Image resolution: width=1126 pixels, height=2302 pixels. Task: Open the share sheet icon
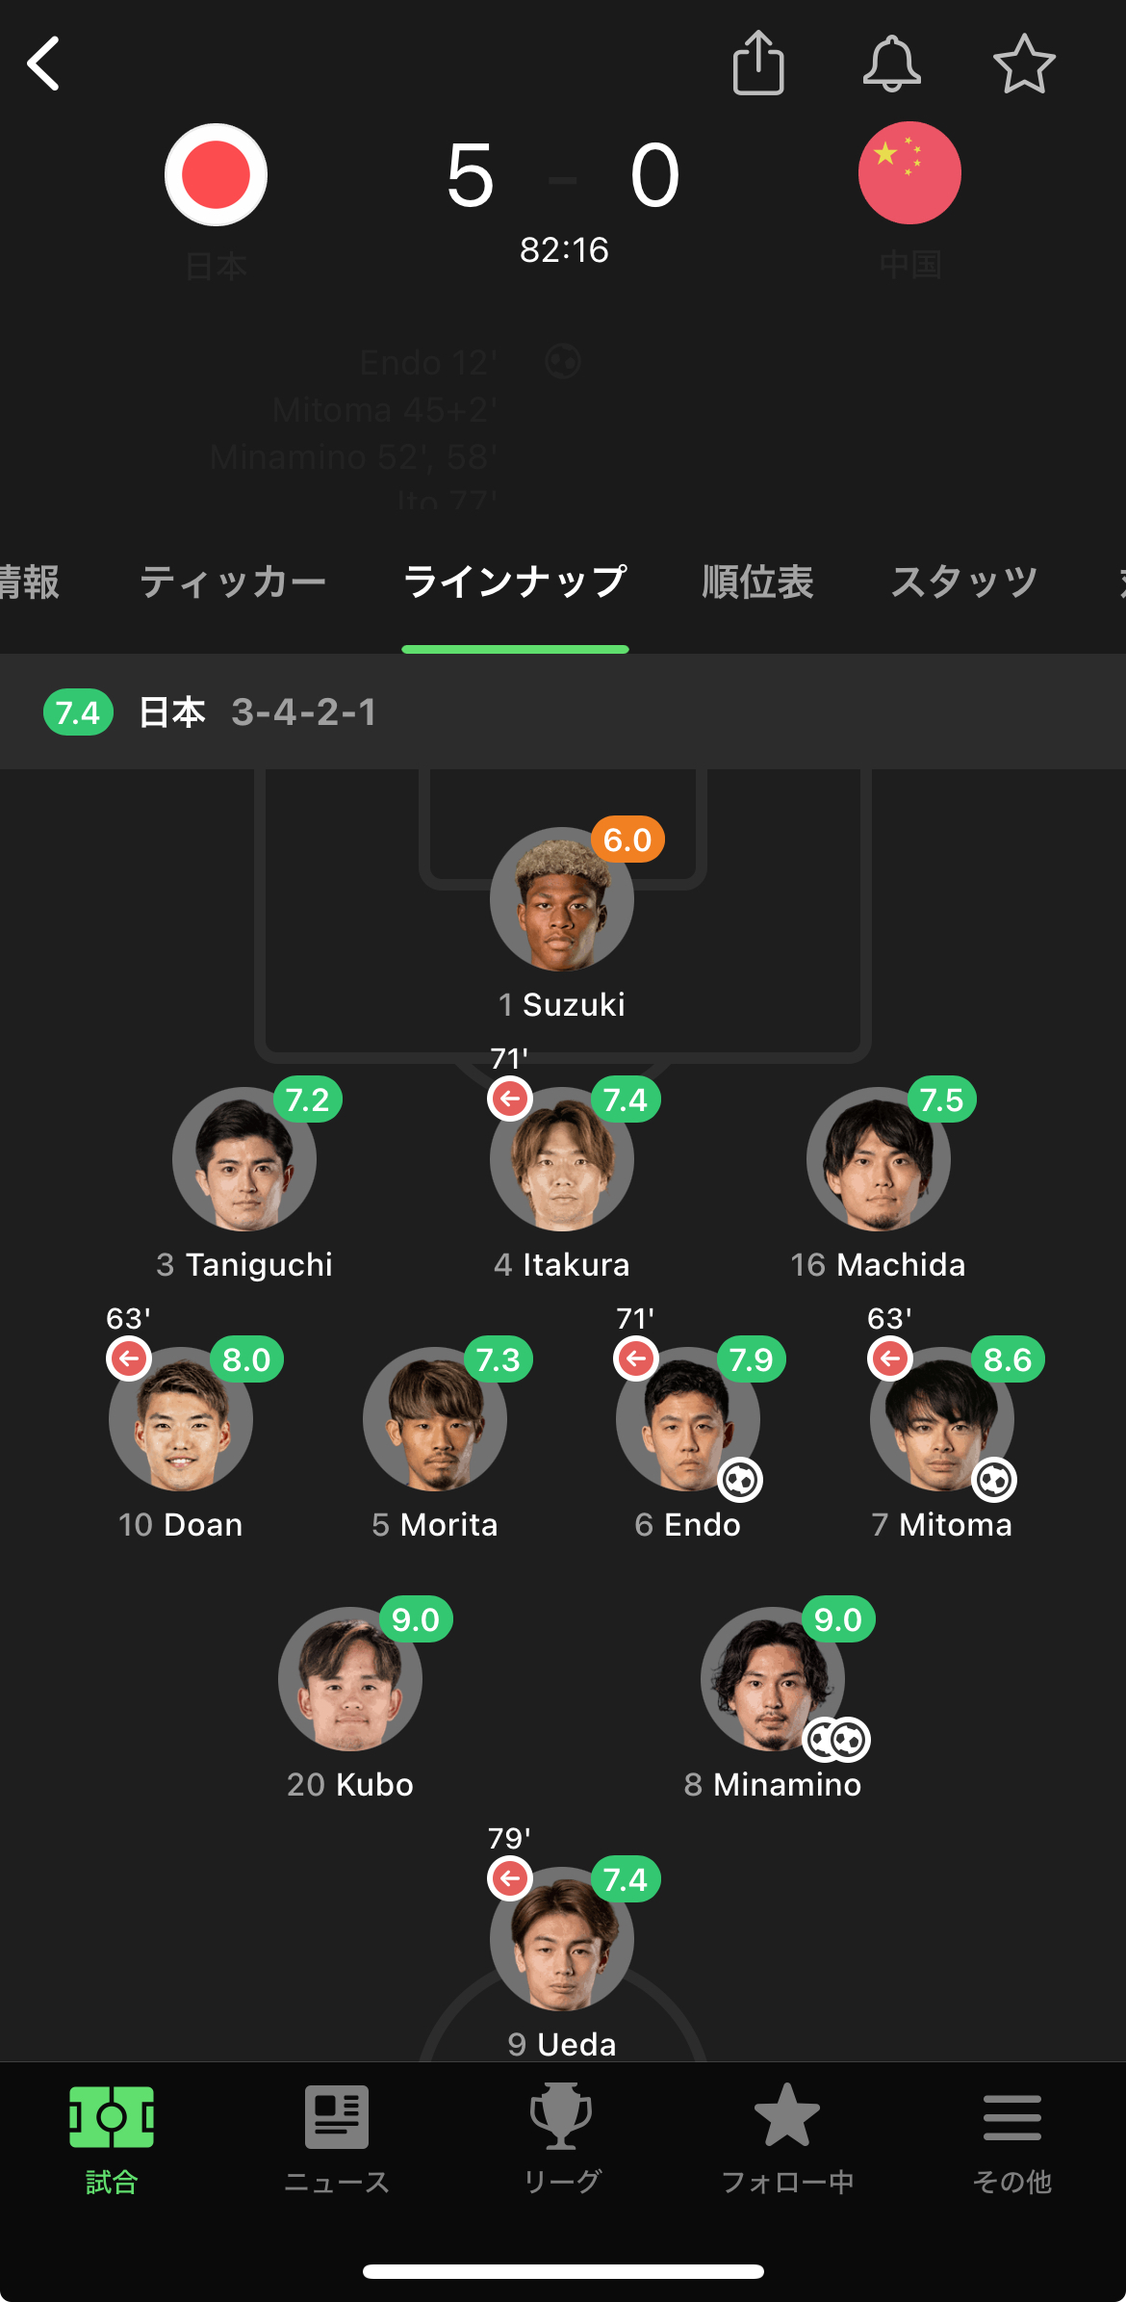pyautogui.click(x=758, y=64)
